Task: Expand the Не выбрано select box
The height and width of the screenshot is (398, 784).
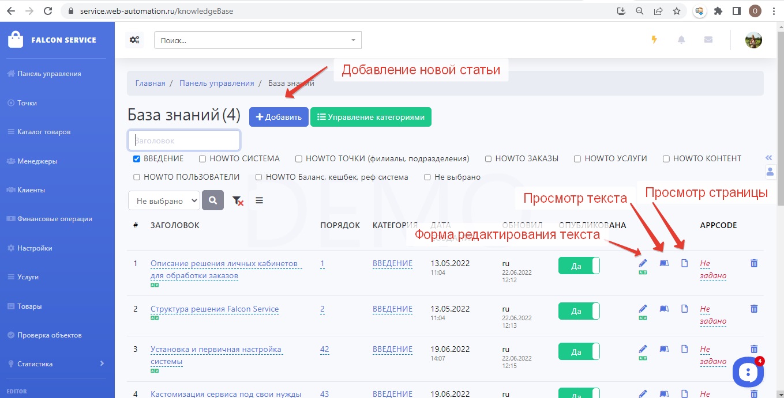Action: tap(164, 201)
